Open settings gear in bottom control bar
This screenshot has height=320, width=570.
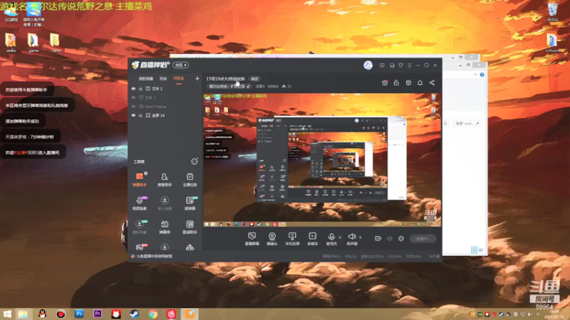click(401, 238)
